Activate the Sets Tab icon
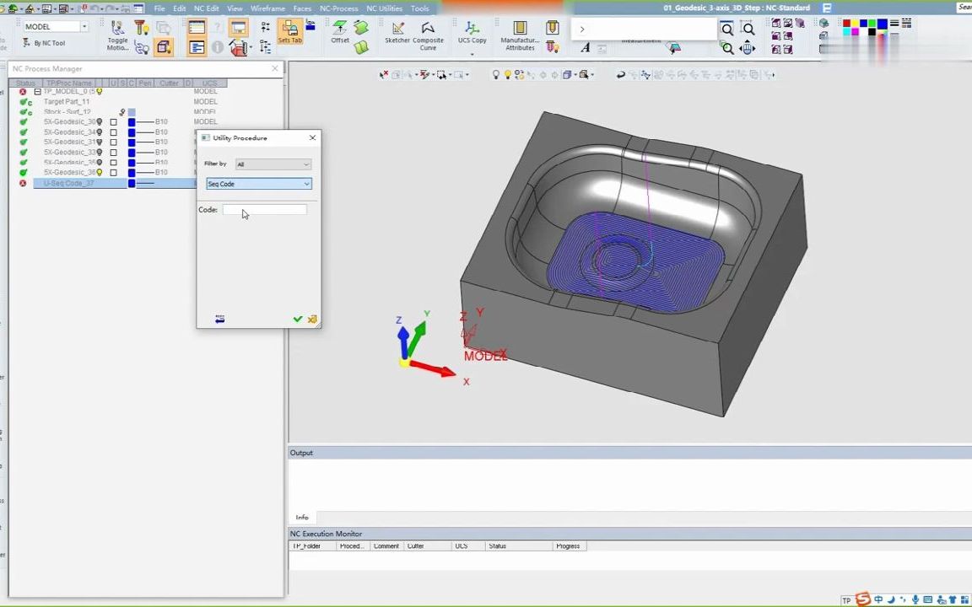The width and height of the screenshot is (972, 607). coord(289,32)
